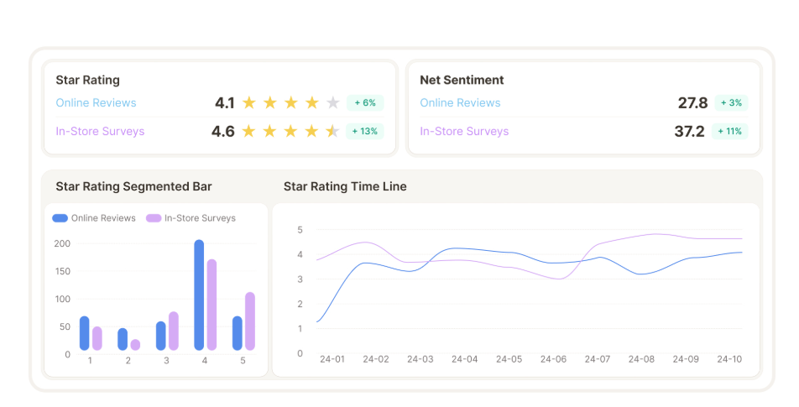
Task: Open In-Store Surveys link under Star Rating
Action: (x=101, y=132)
